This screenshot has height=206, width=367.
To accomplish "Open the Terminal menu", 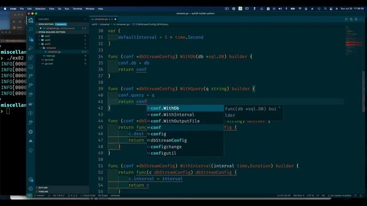I will point(77,9).
